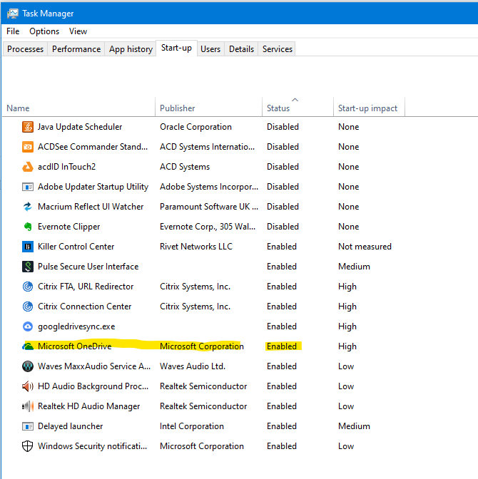Select the ACDSee Commander Stand... entry

[x=93, y=147]
